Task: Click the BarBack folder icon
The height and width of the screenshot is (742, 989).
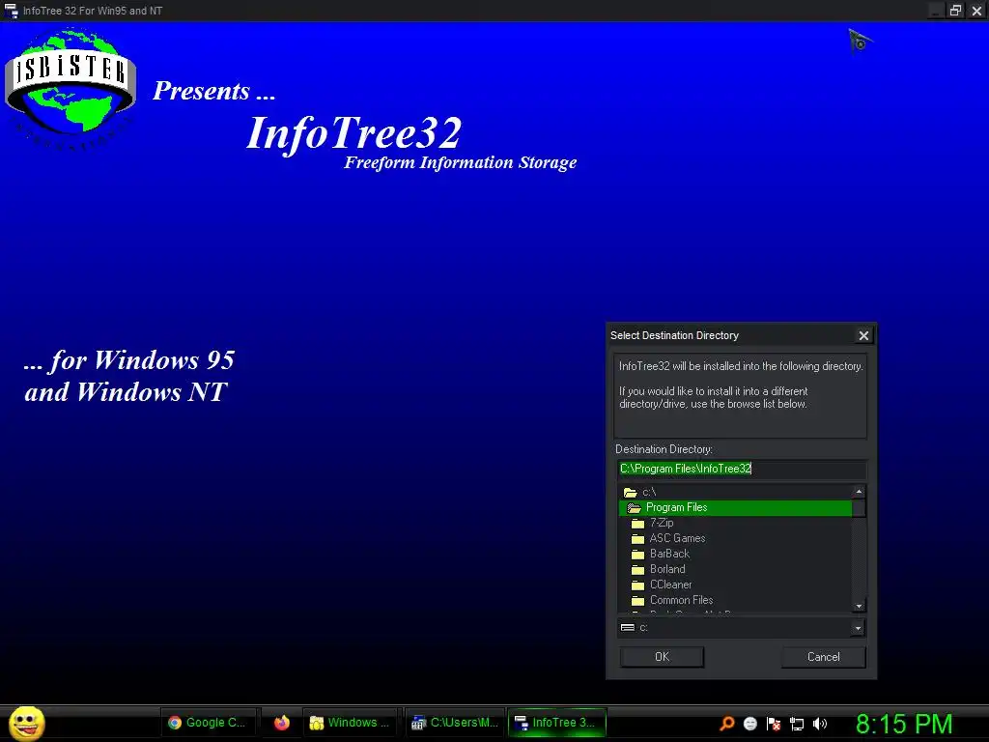Action: pyautogui.click(x=637, y=555)
